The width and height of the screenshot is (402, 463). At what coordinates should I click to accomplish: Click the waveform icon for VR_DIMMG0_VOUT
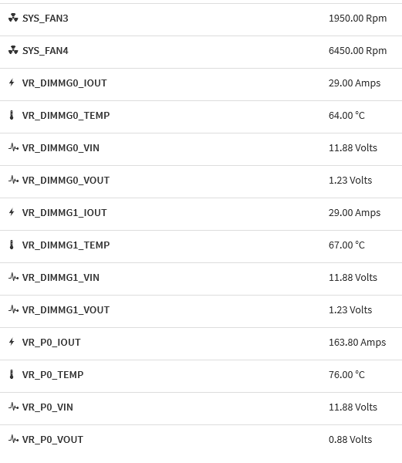point(14,180)
